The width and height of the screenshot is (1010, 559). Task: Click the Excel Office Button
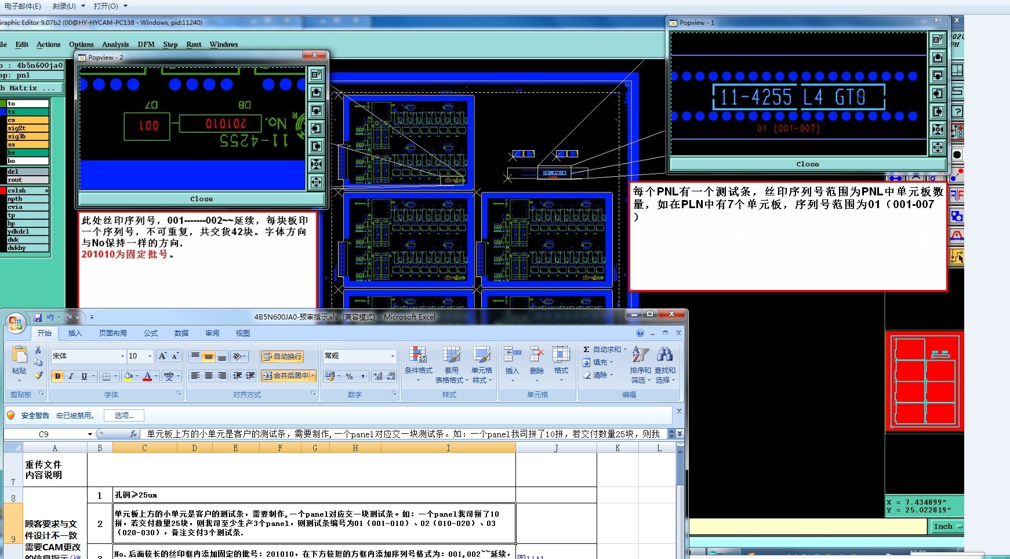(16, 322)
